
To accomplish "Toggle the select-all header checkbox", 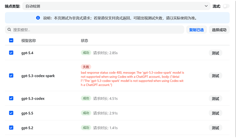I will tap(11, 40).
